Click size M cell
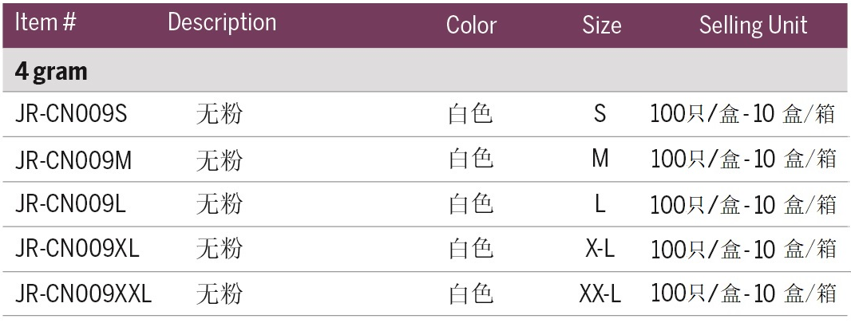 [x=600, y=160]
